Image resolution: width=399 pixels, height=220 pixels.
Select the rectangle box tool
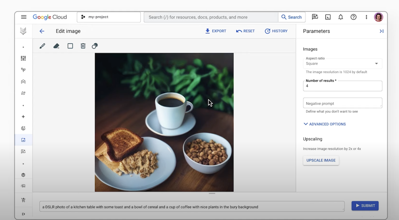pyautogui.click(x=70, y=46)
